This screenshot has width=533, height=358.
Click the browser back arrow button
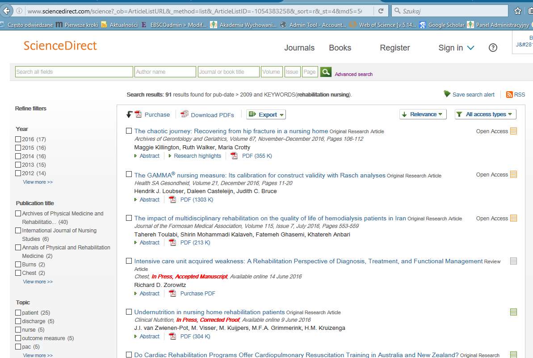6,11
